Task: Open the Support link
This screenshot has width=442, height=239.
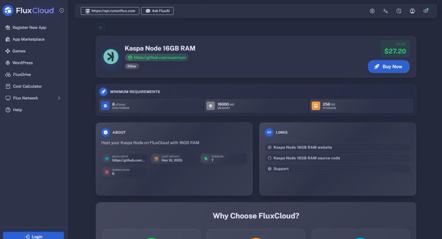Action: [x=337, y=169]
